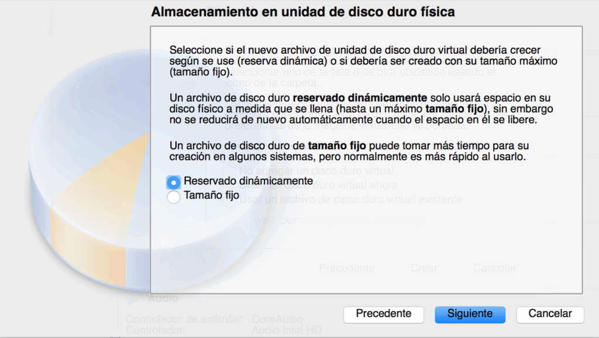Click the bold 'reservado dinámicamente' text

[x=360, y=98]
